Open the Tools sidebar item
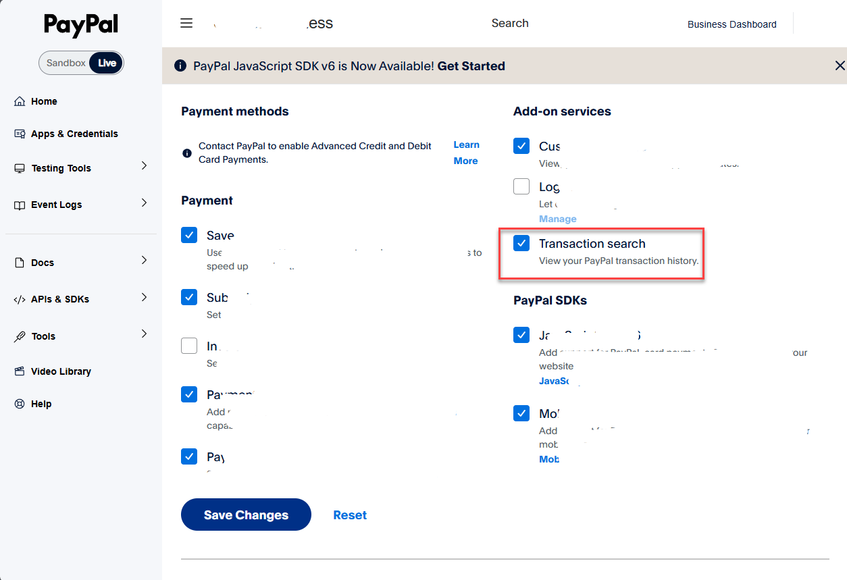Screen dimensions: 847x580 43,336
